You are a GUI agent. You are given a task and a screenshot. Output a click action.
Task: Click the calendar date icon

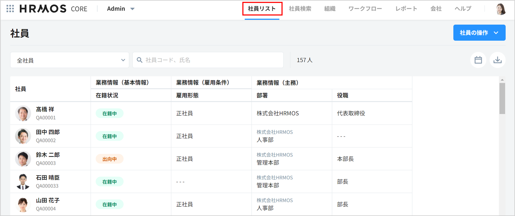tap(478, 60)
